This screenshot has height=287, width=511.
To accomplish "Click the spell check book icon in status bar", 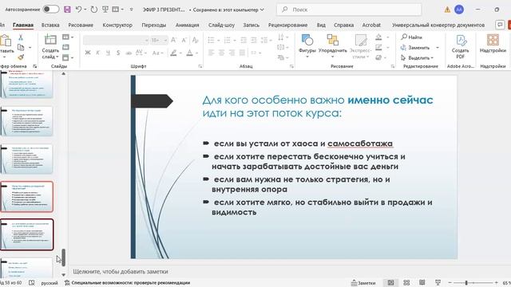I will 32,283.
